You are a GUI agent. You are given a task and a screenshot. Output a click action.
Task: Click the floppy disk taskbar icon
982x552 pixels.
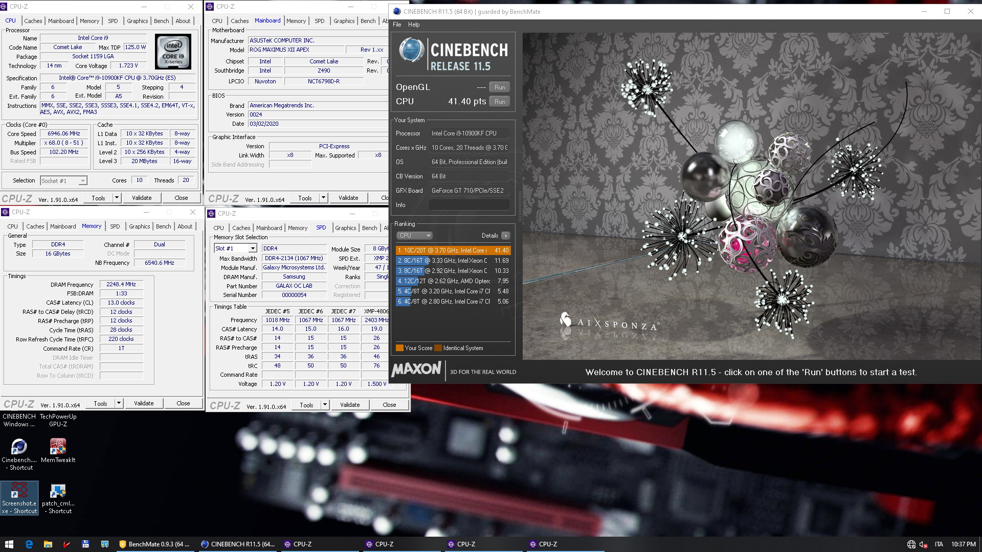85,544
